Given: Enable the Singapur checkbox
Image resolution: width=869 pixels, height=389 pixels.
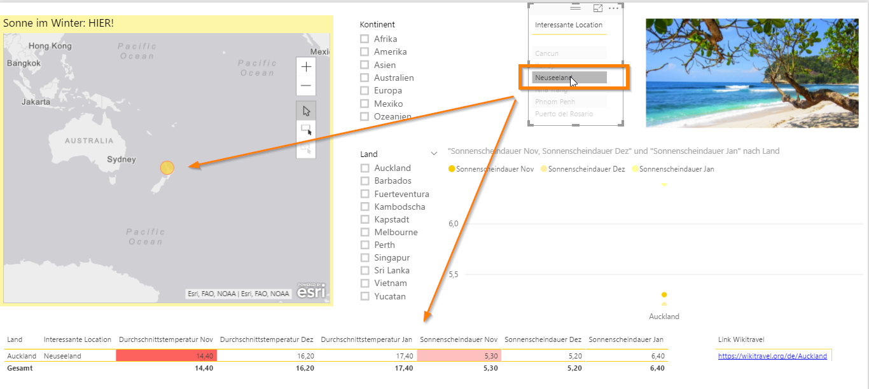Looking at the screenshot, I should [365, 257].
